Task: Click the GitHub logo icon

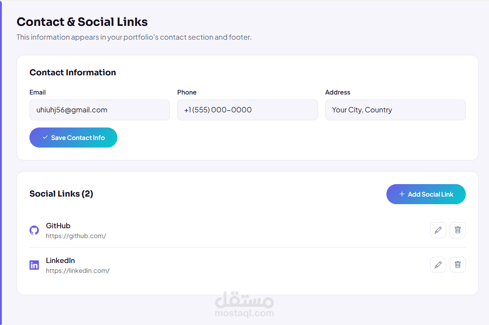Action: click(x=34, y=230)
